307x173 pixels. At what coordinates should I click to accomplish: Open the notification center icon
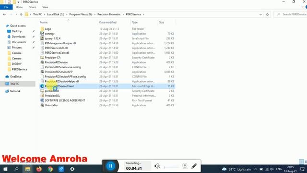tap(303, 169)
